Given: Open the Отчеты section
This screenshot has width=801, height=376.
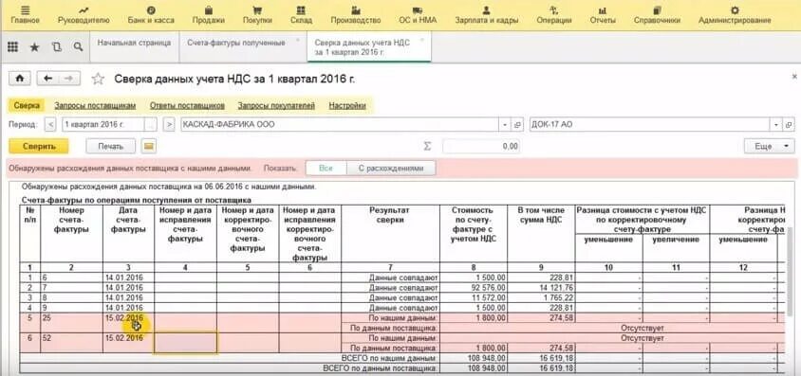Looking at the screenshot, I should coord(603,15).
